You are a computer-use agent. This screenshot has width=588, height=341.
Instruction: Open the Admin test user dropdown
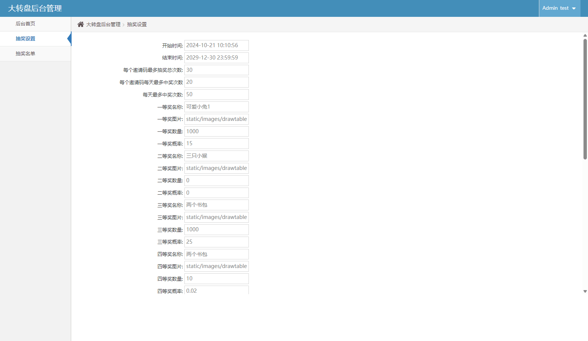click(560, 8)
